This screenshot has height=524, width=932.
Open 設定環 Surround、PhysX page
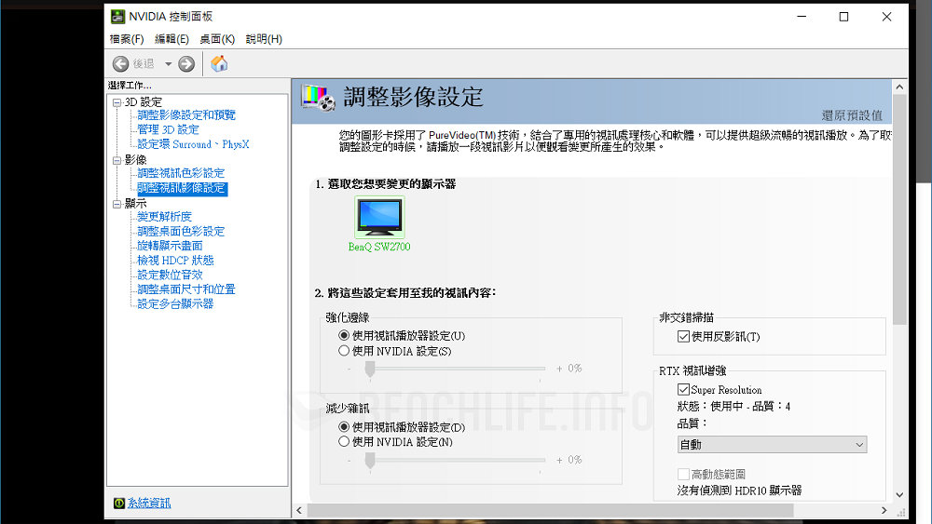click(193, 144)
